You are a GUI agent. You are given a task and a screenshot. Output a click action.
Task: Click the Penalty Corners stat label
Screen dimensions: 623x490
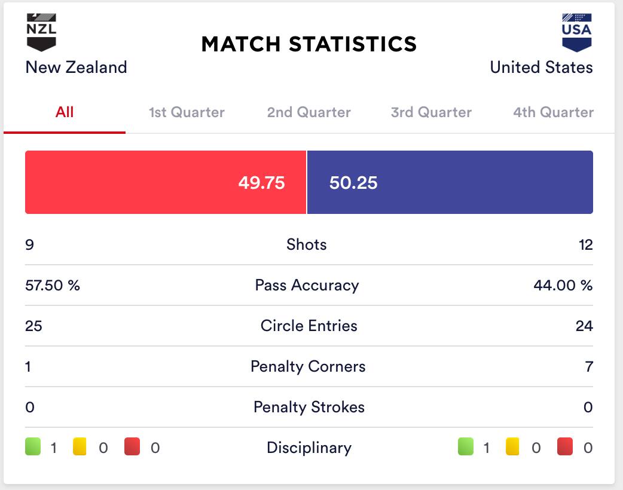click(308, 366)
